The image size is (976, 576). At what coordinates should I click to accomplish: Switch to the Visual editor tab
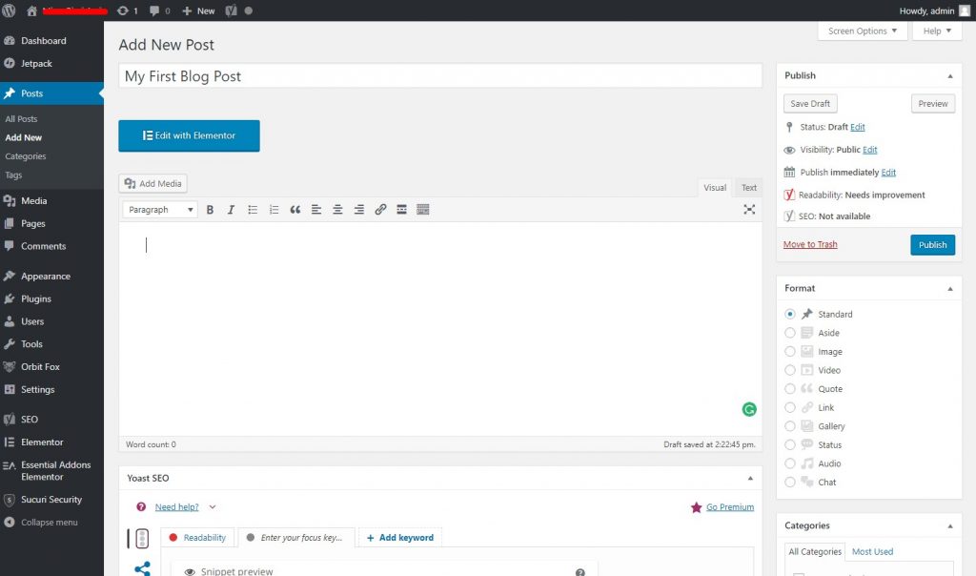[x=715, y=188]
